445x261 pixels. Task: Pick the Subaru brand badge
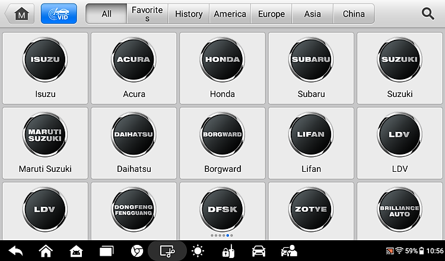[311, 59]
